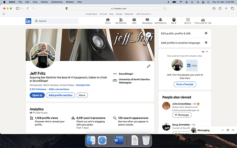
Task: Reload the page in Safari
Action: point(164,8)
